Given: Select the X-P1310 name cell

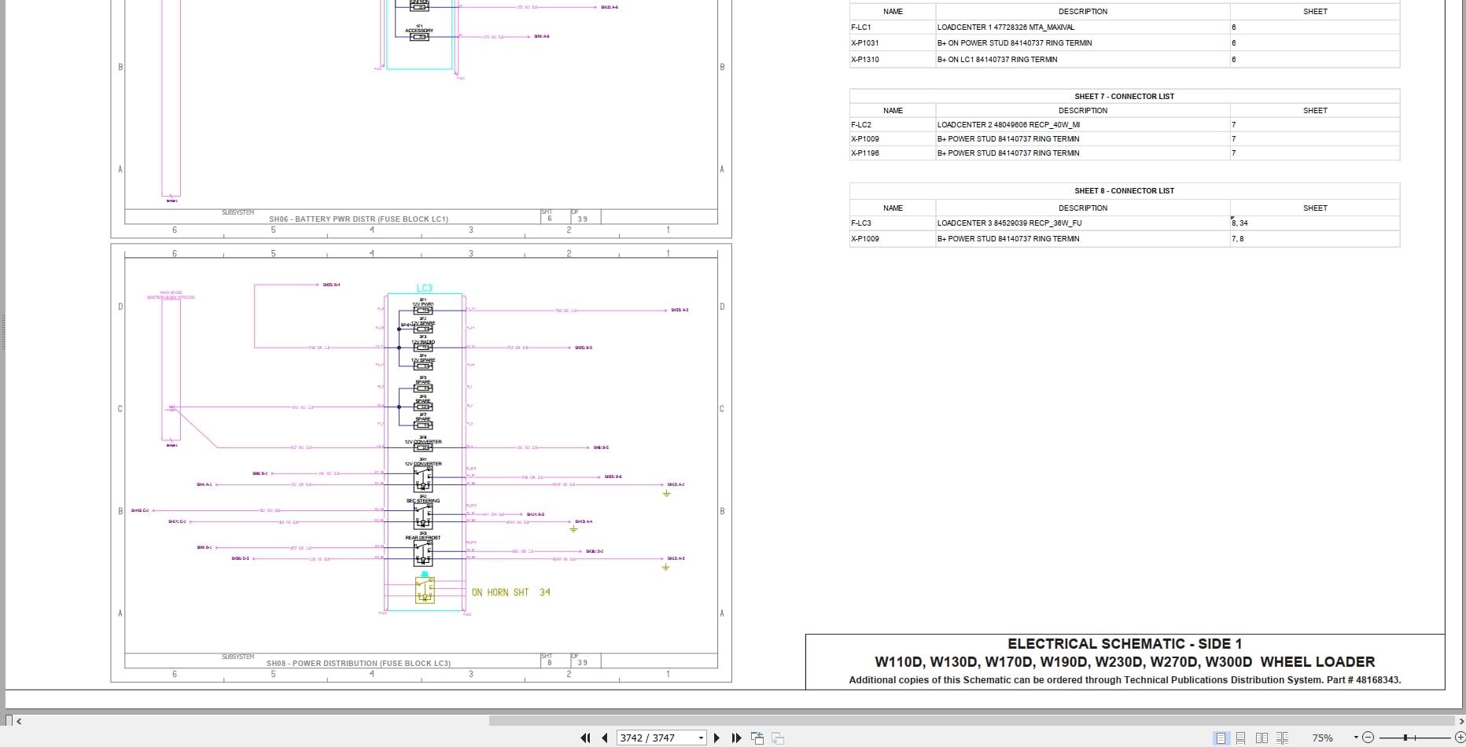Looking at the screenshot, I should tap(893, 59).
